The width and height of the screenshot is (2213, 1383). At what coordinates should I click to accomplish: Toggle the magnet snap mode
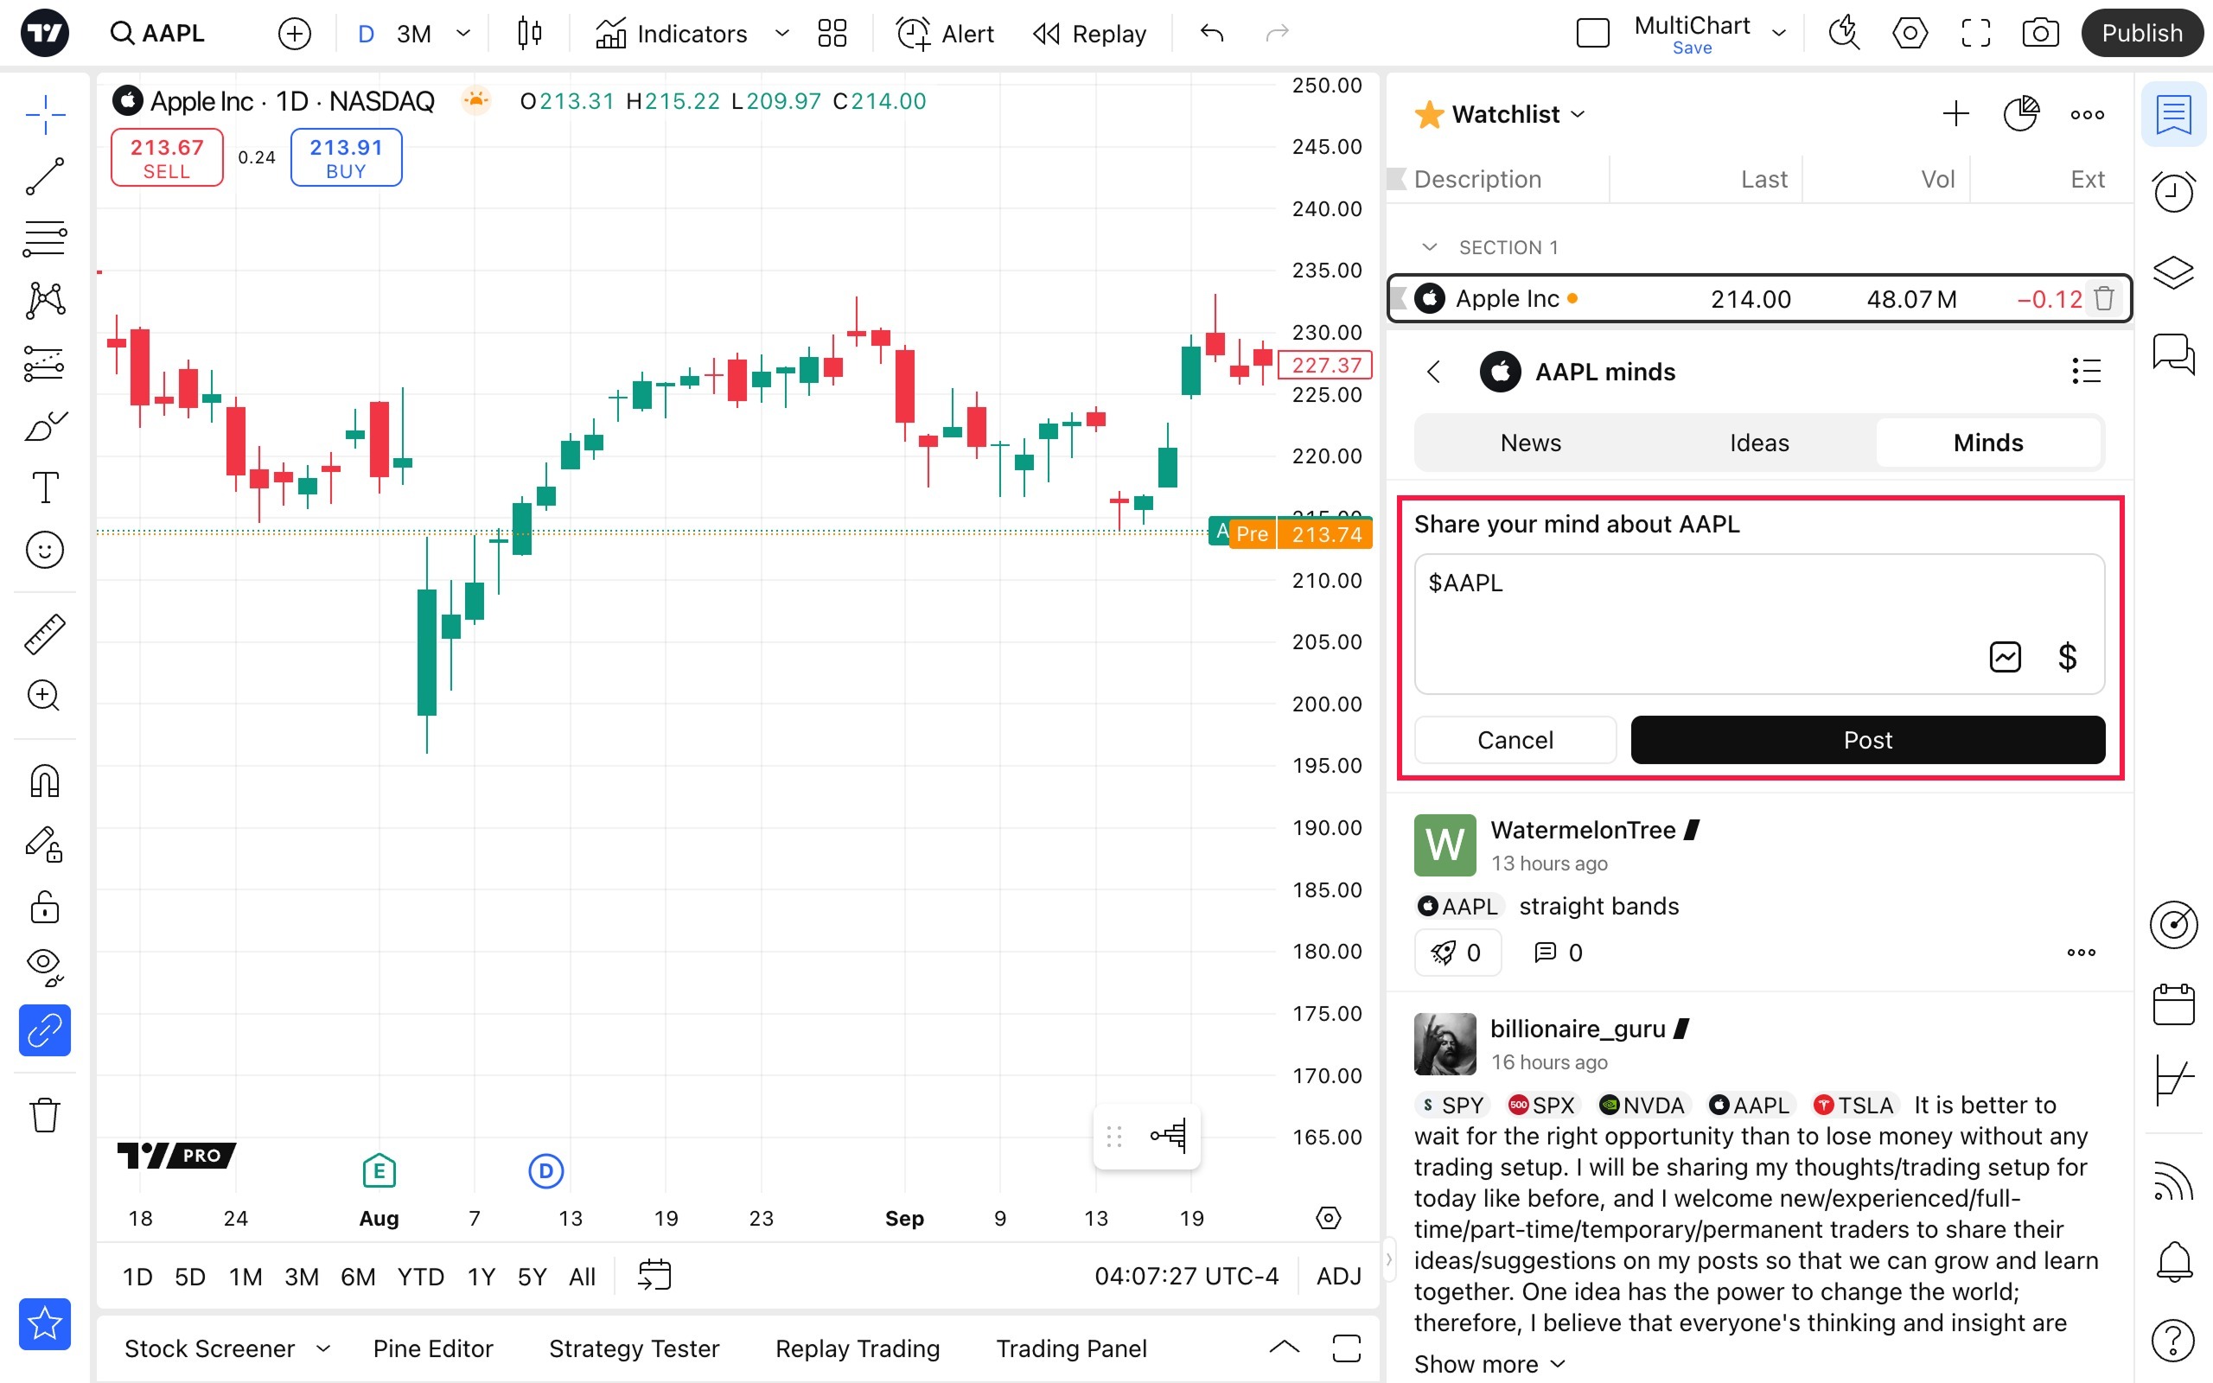pos(45,781)
